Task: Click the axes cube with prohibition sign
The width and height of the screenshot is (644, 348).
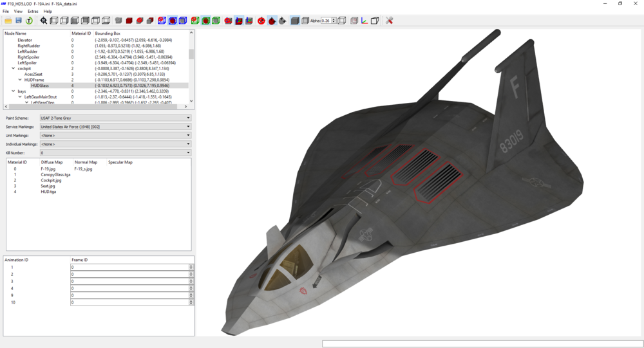Action: pos(229,21)
